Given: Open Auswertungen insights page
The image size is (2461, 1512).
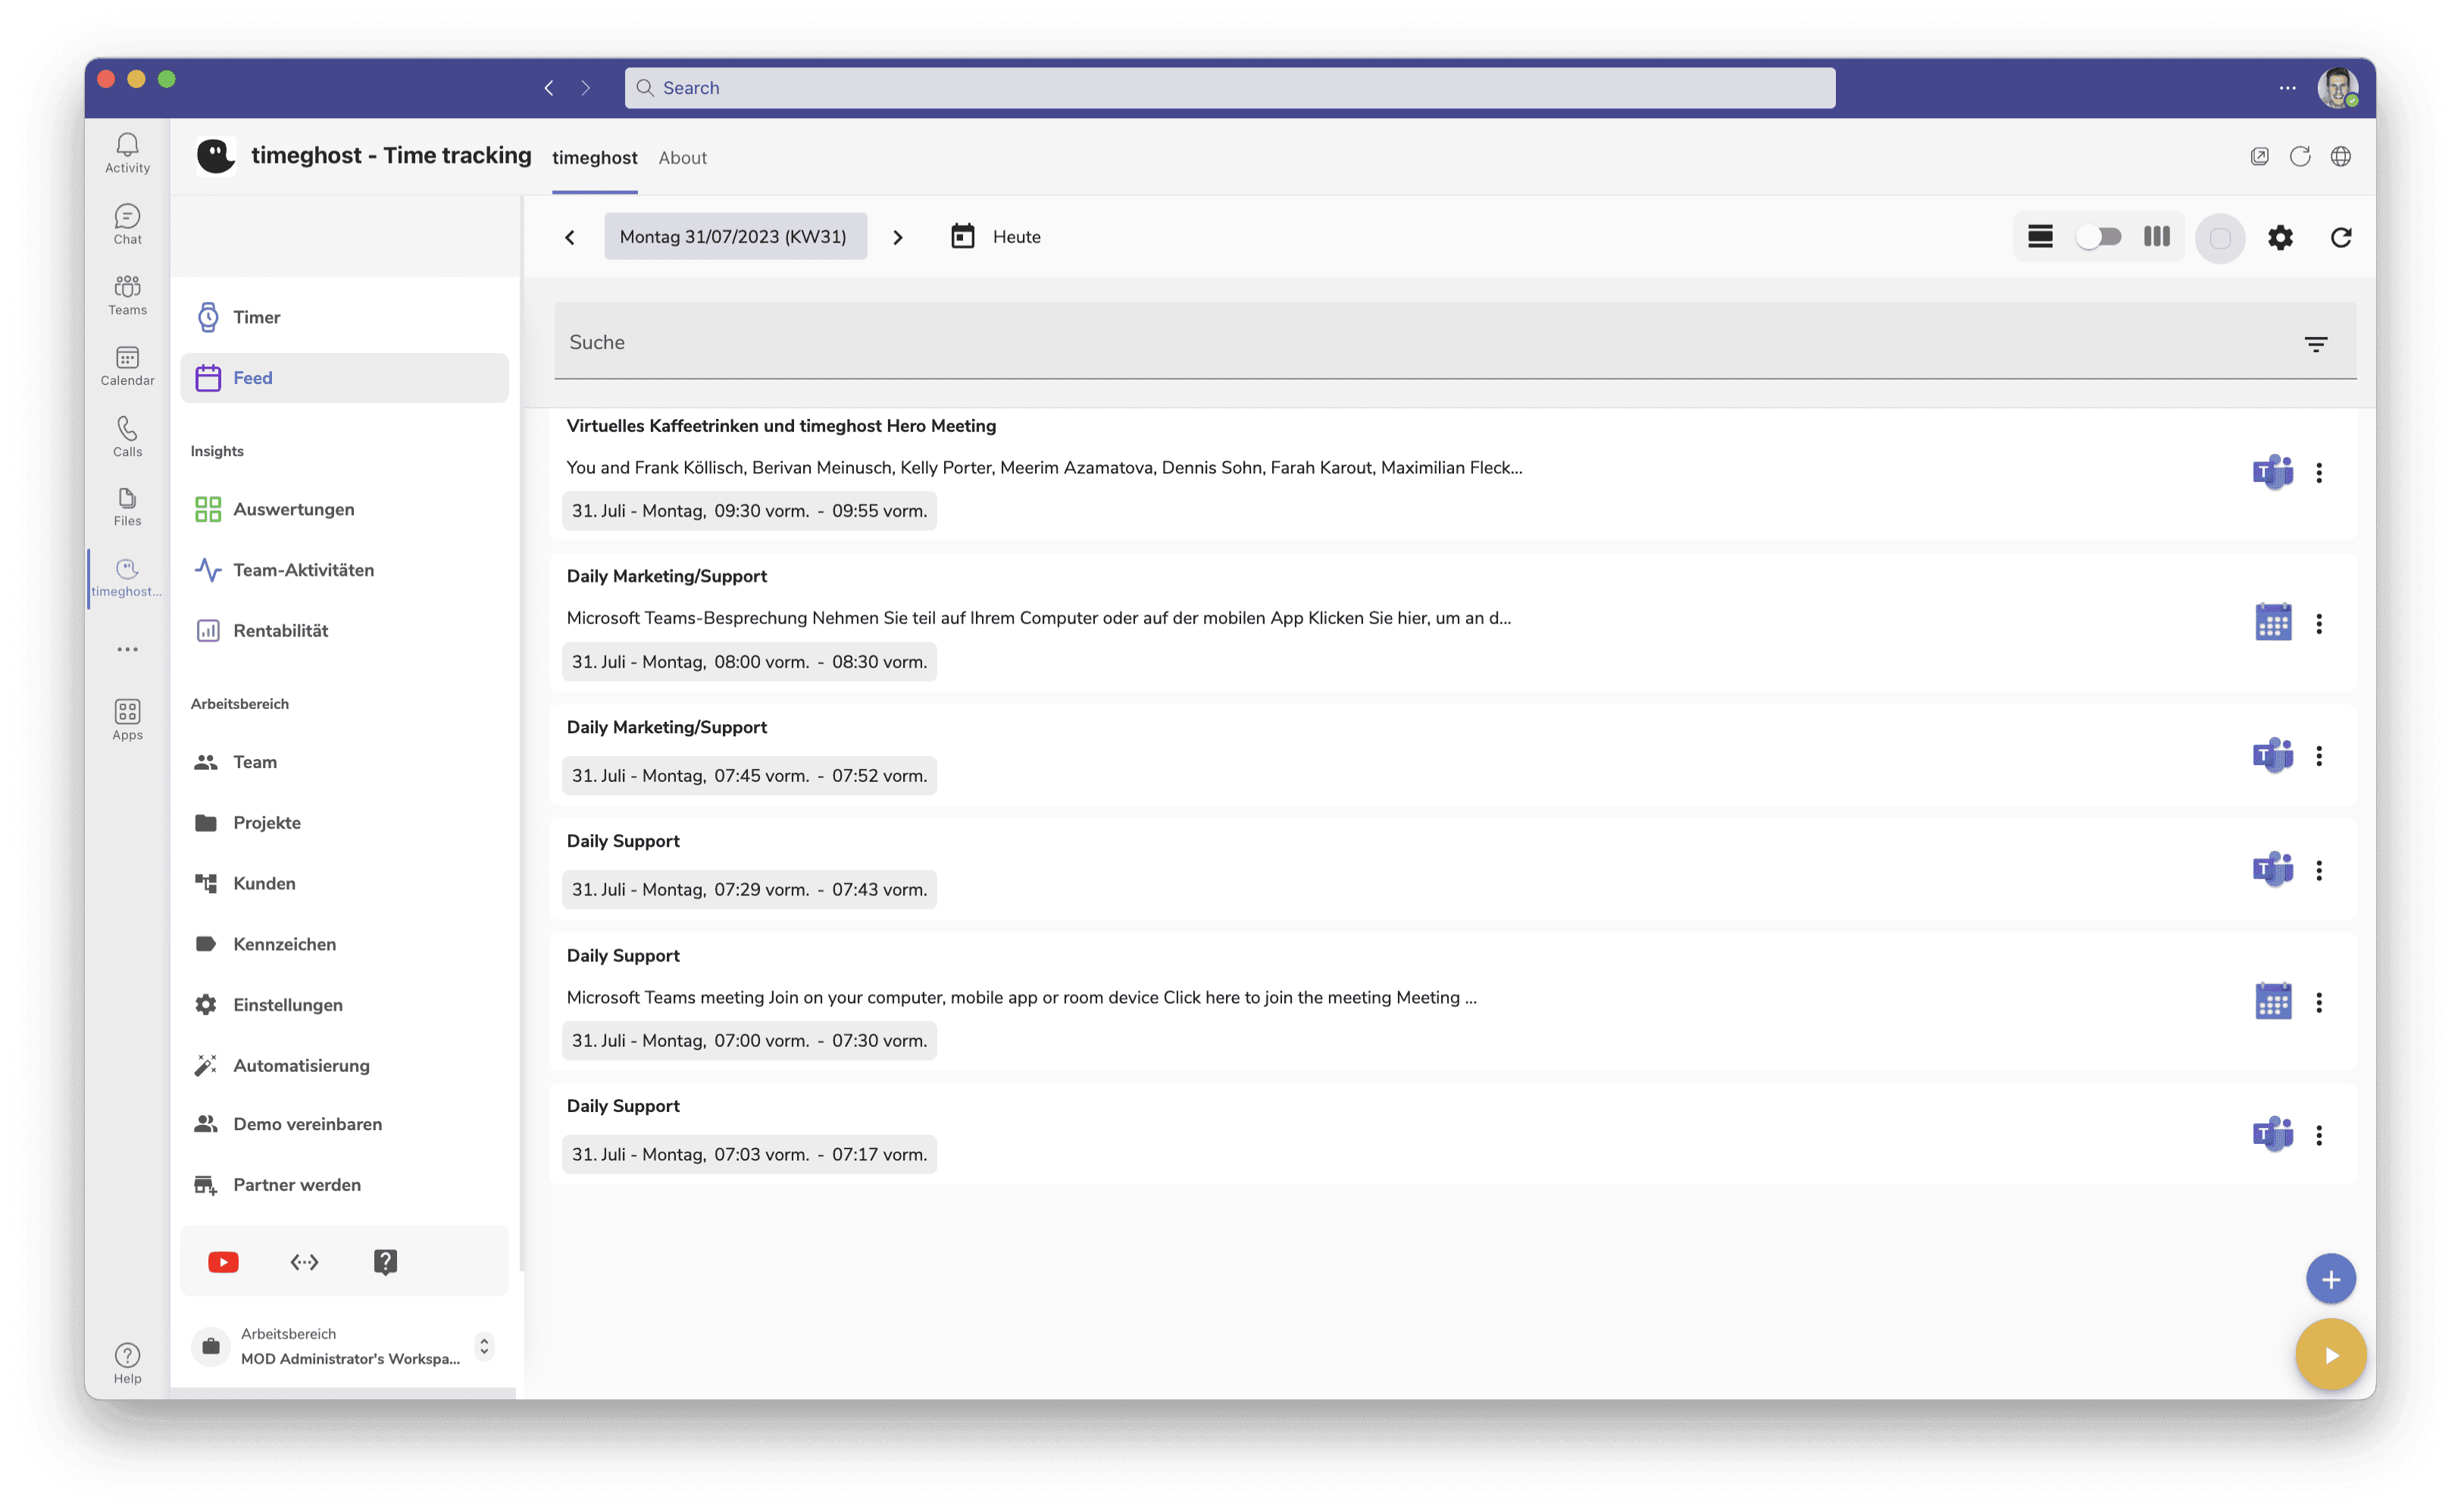Looking at the screenshot, I should [344, 509].
